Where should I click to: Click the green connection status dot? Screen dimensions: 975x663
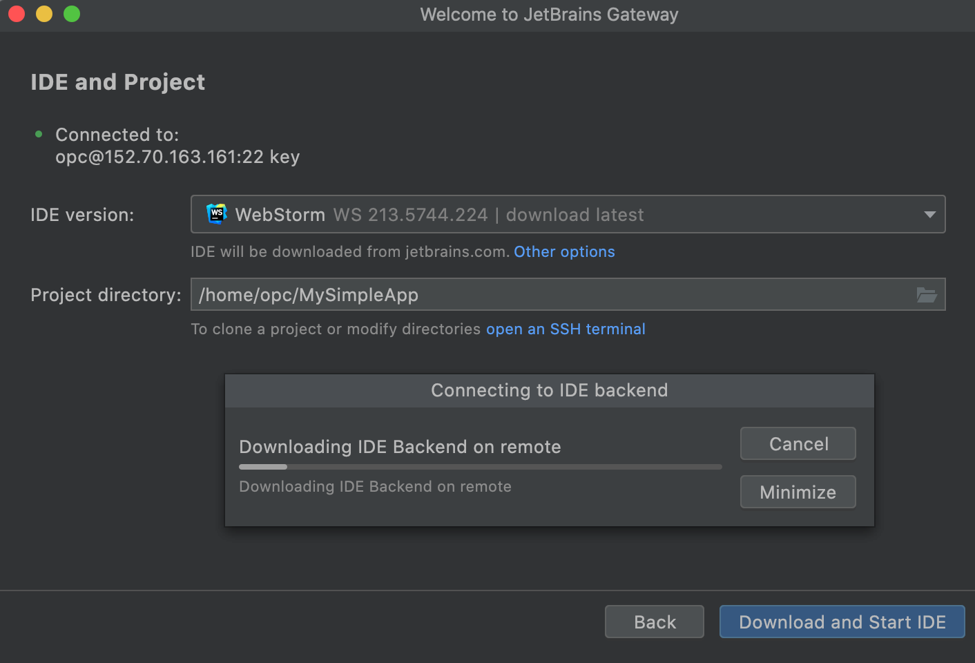[39, 134]
